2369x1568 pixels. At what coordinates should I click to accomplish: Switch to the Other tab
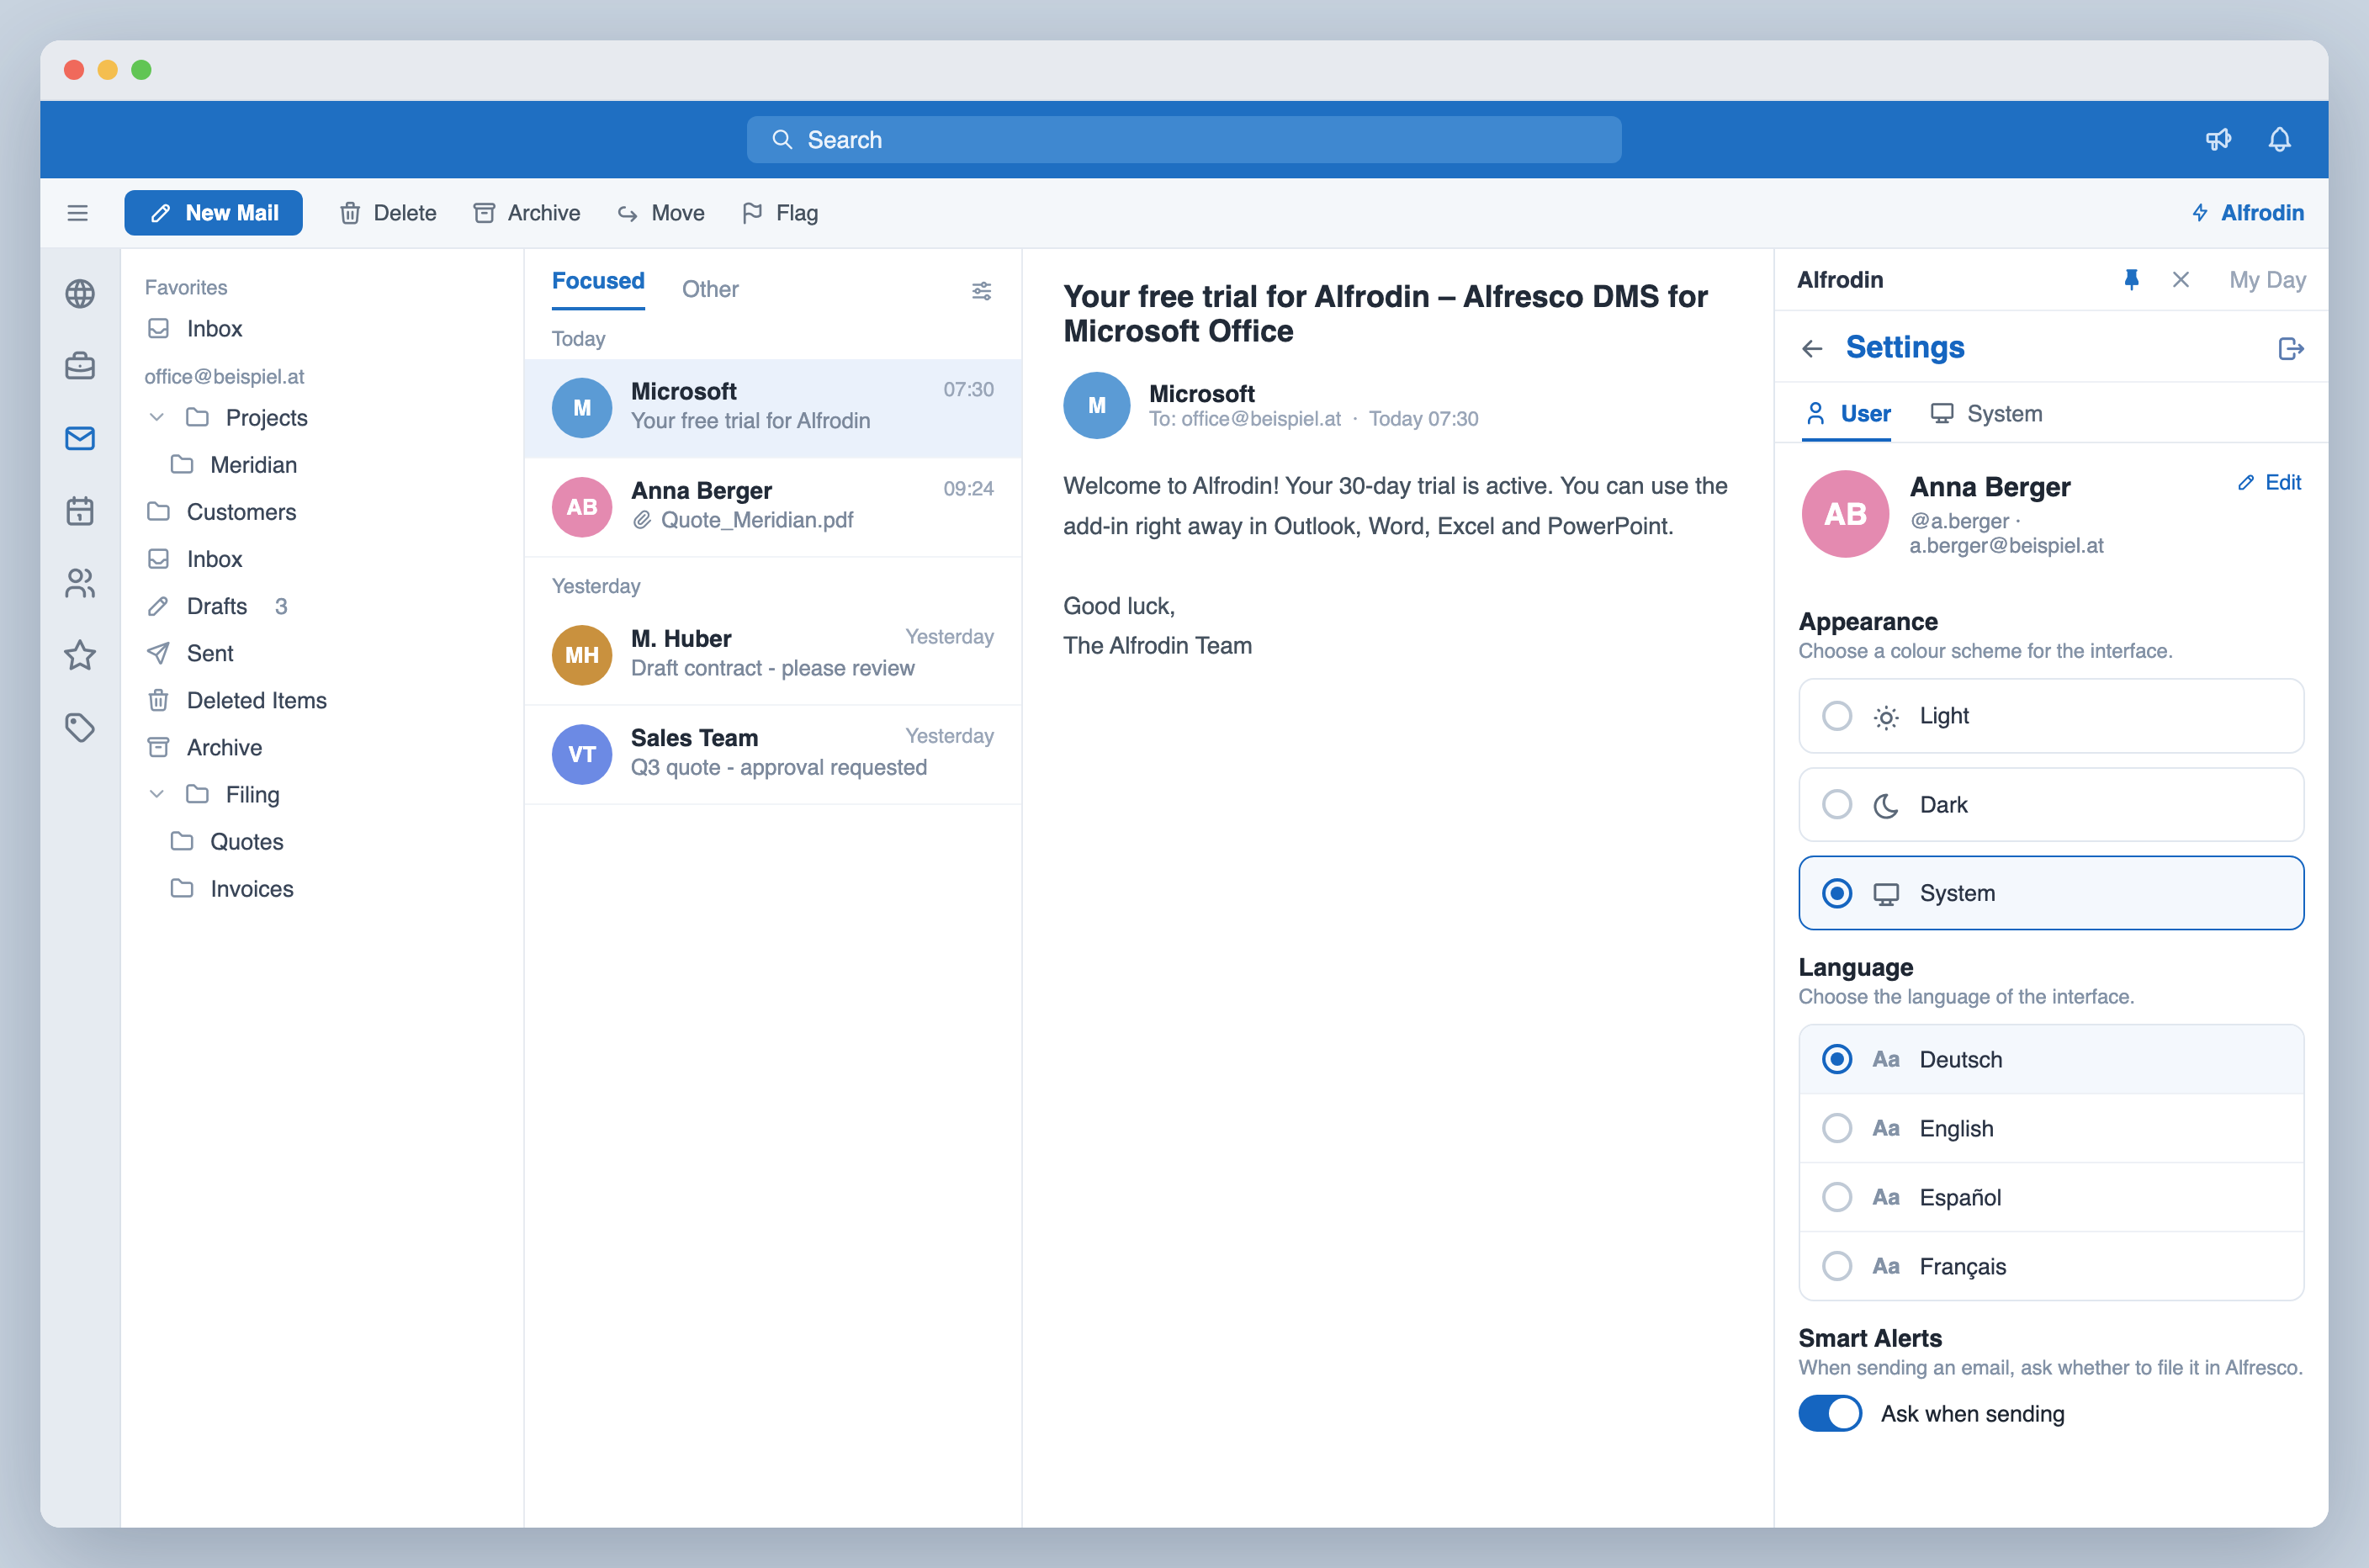click(x=710, y=289)
